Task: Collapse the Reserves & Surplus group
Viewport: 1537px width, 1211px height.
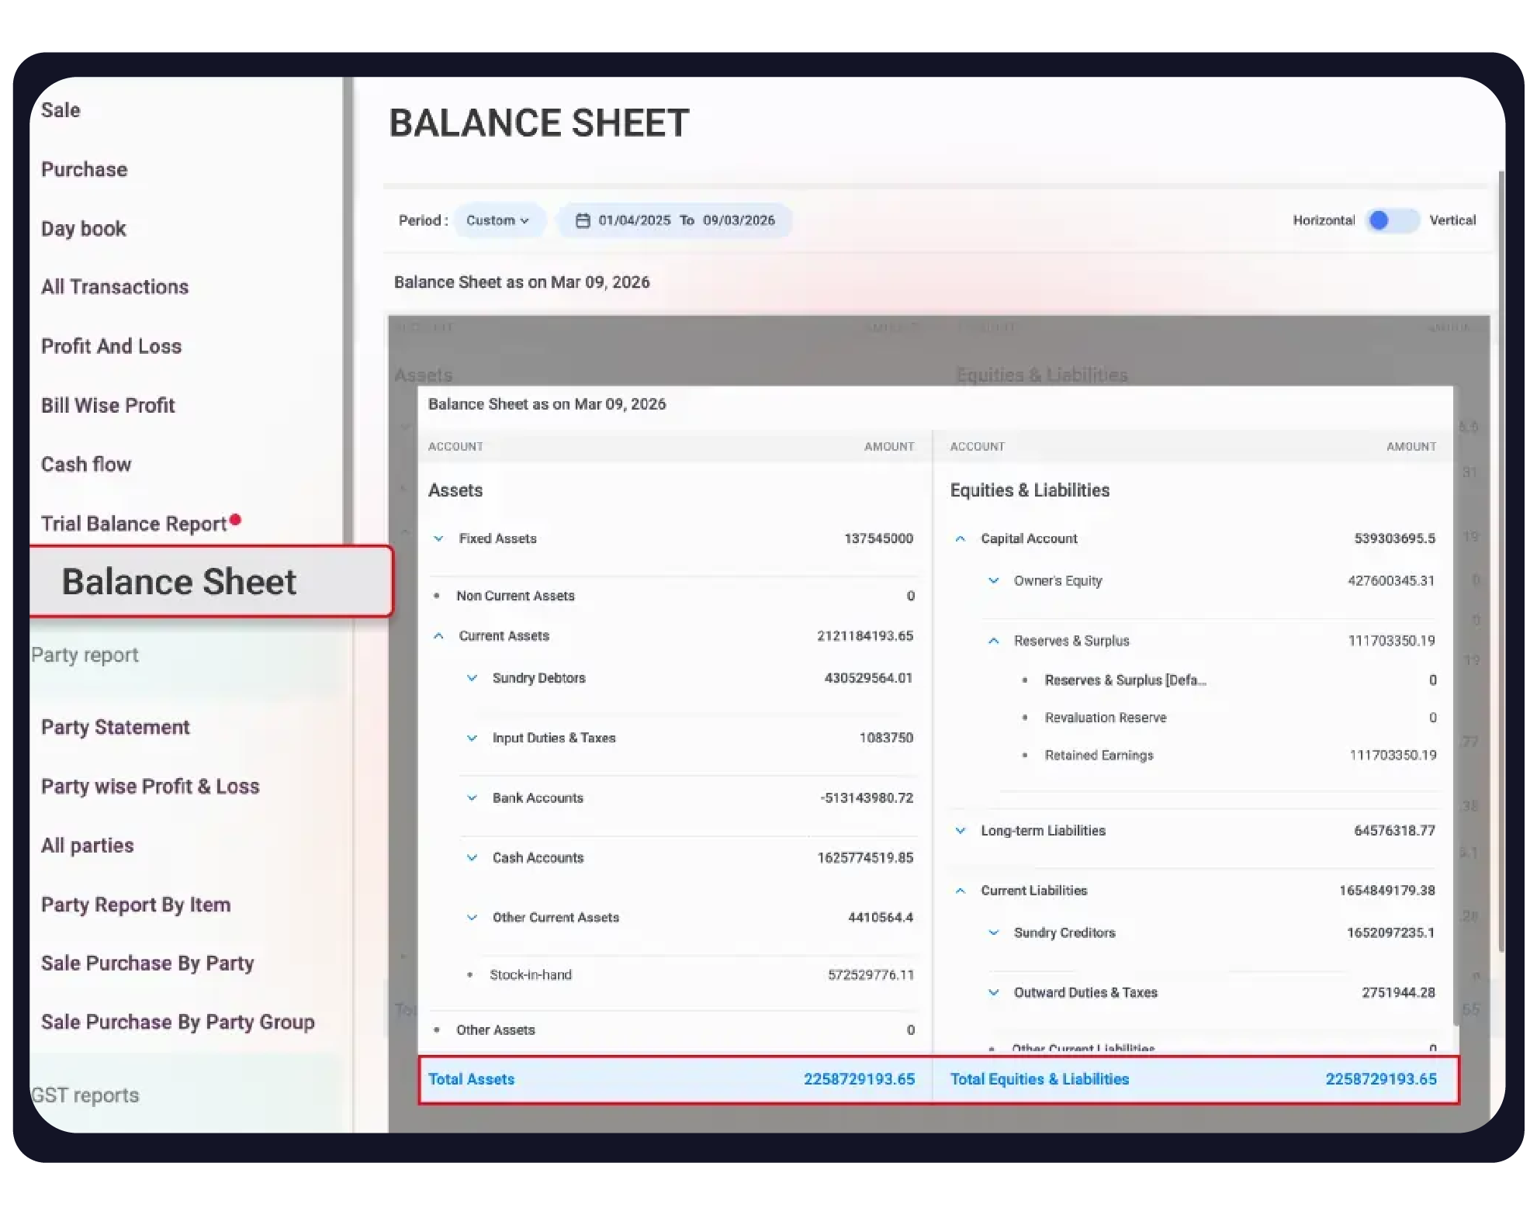Action: (994, 640)
